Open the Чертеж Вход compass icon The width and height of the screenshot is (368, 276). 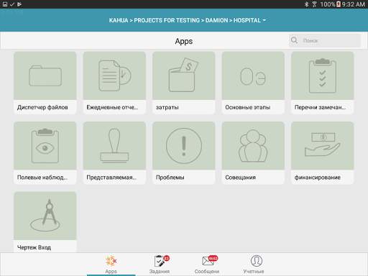tap(45, 216)
